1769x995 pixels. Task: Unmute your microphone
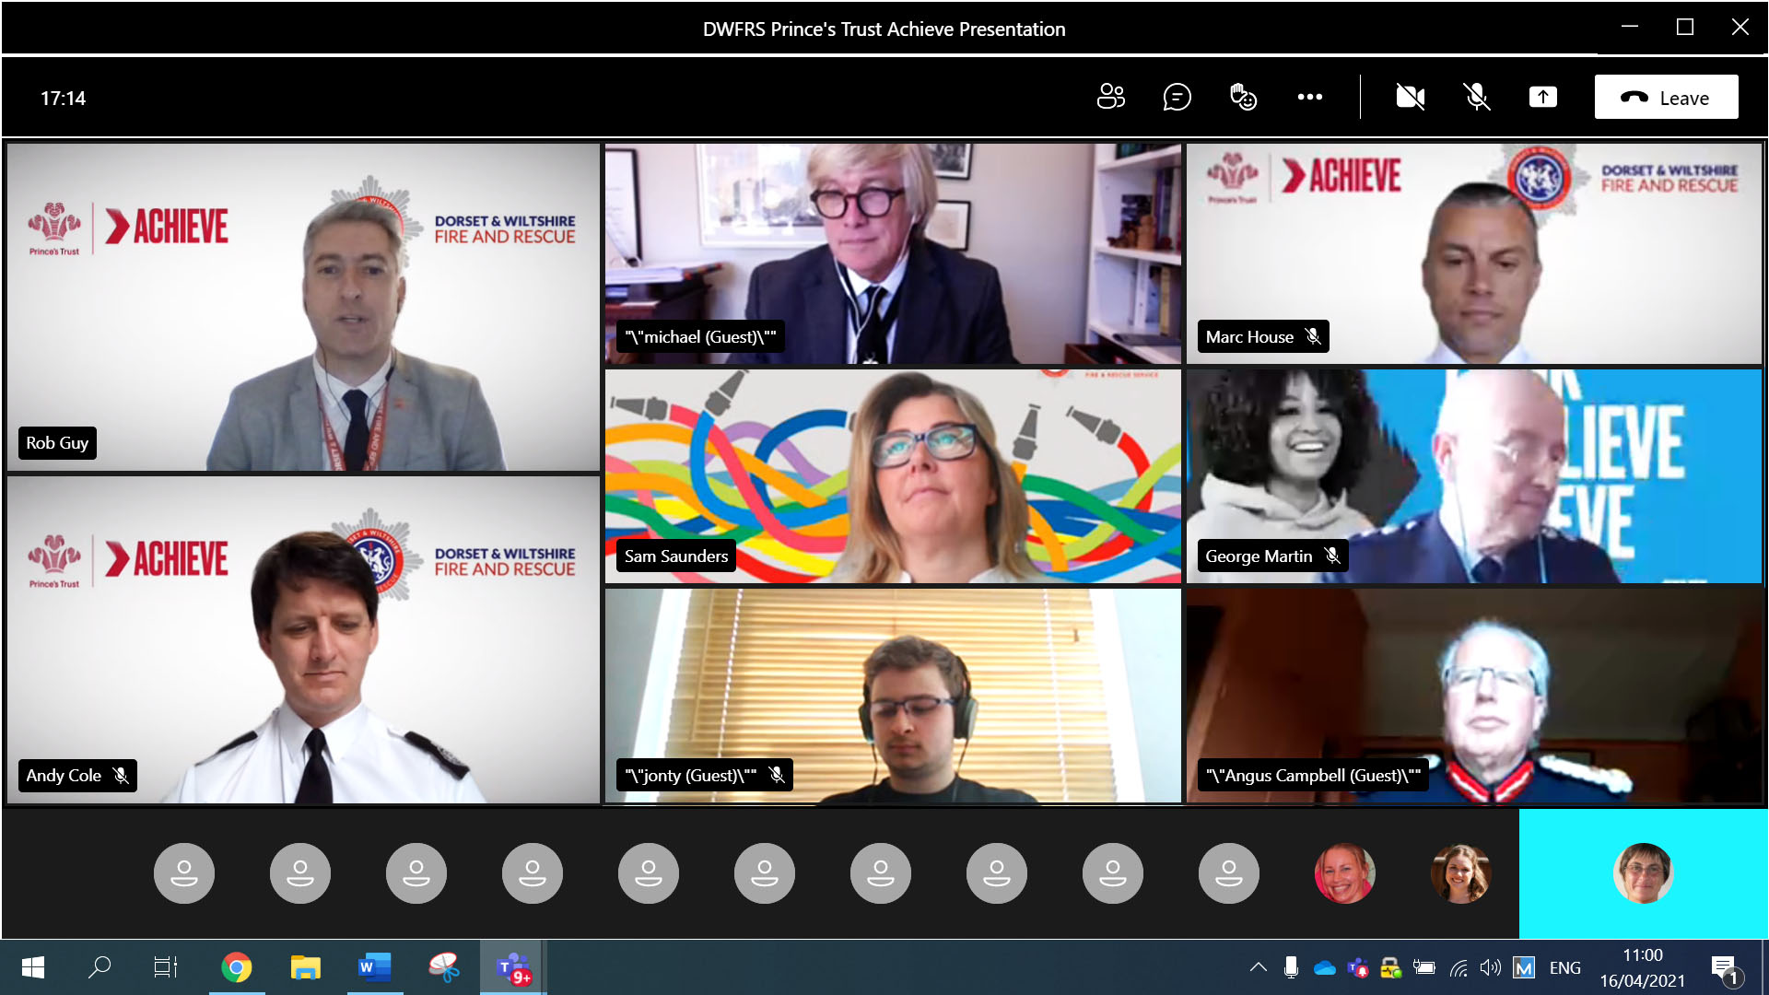[1477, 97]
